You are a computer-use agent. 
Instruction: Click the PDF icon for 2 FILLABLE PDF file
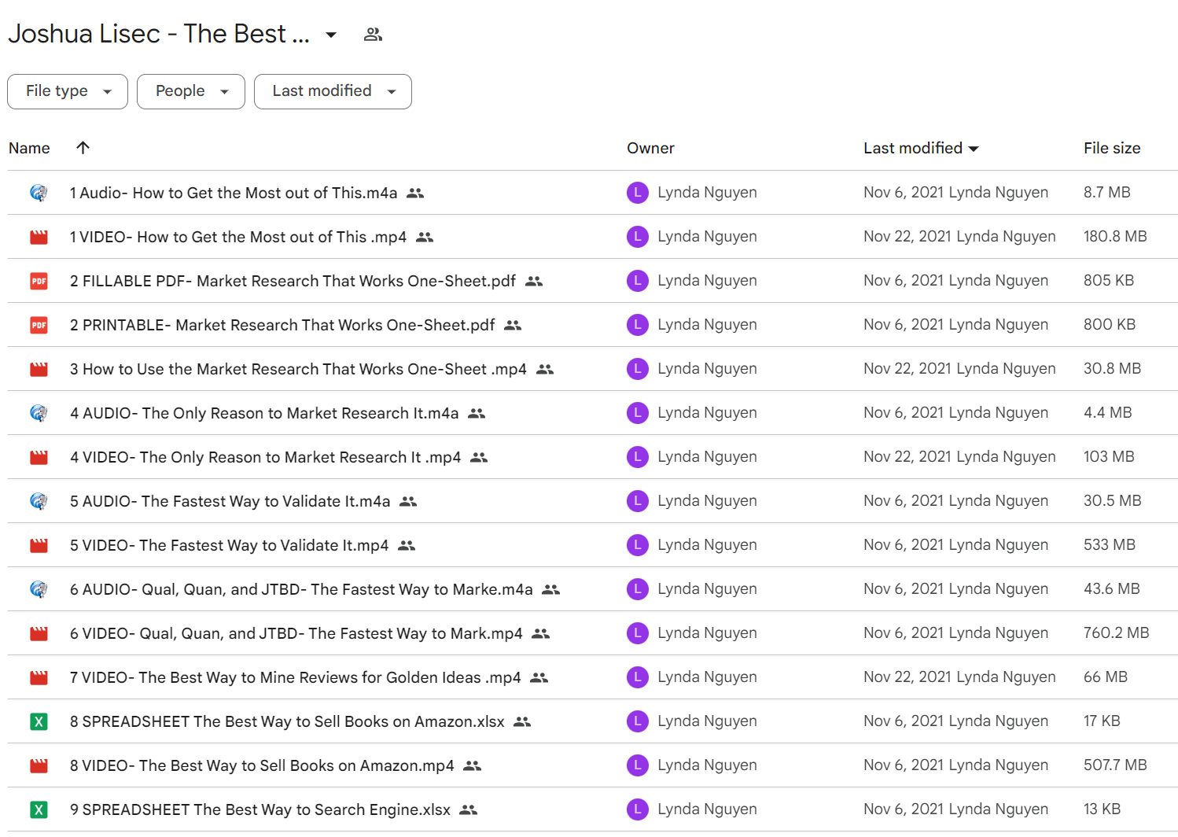click(39, 281)
